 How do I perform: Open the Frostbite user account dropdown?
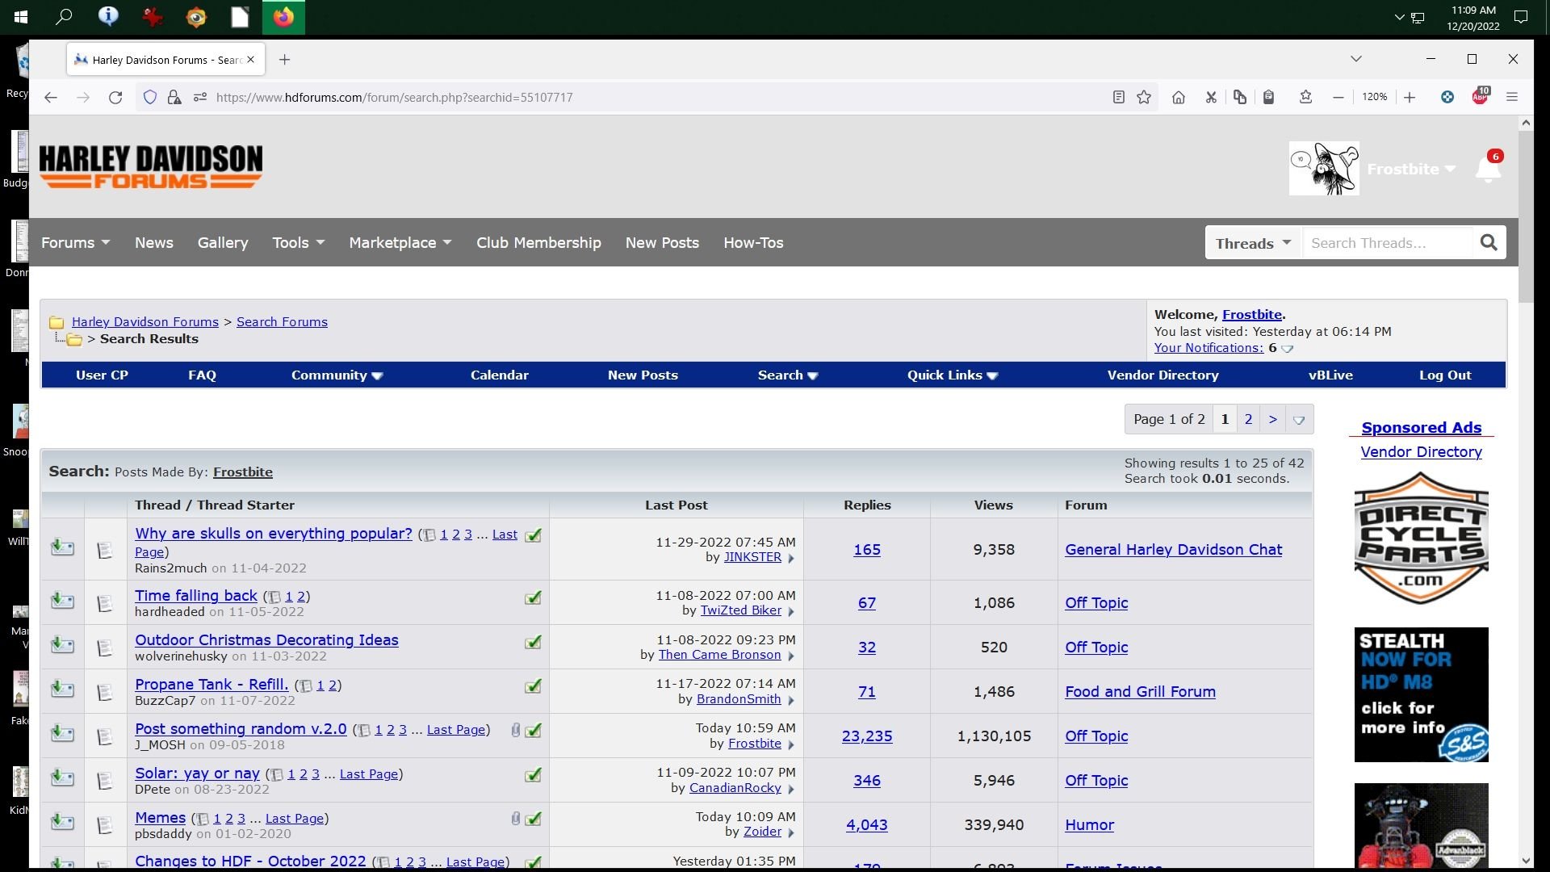pyautogui.click(x=1410, y=170)
